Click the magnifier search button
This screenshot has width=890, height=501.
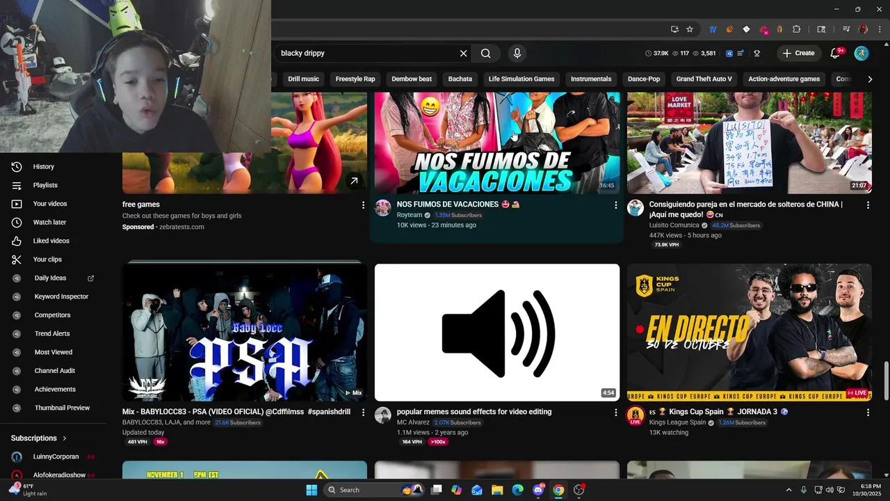[486, 53]
